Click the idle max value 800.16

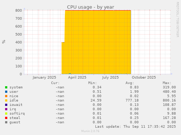[x=169, y=100]
